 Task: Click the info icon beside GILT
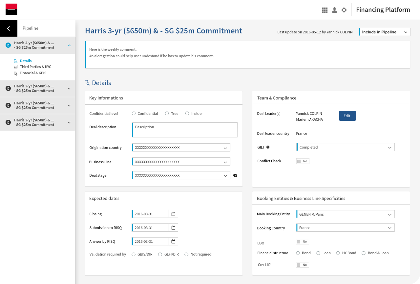coord(268,147)
